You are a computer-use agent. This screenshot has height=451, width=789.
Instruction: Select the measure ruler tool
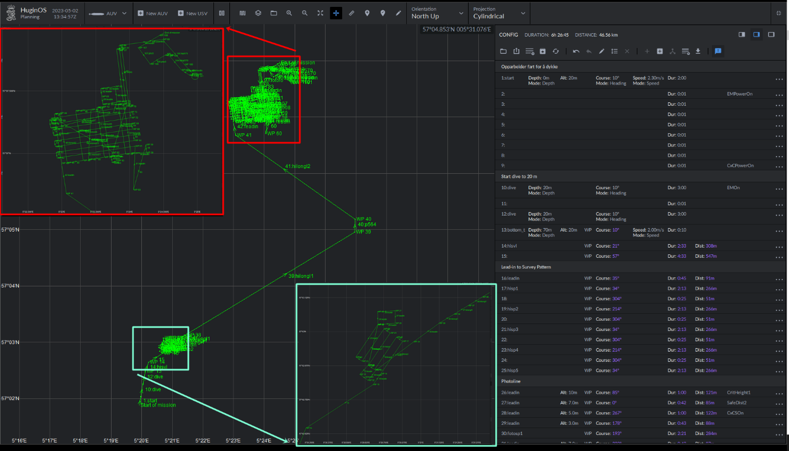351,13
